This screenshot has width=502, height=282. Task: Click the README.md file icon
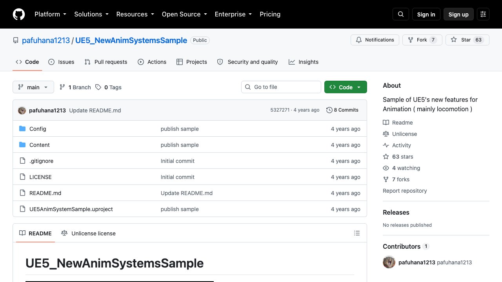(22, 193)
